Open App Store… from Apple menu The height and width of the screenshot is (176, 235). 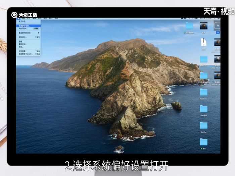point(28,28)
